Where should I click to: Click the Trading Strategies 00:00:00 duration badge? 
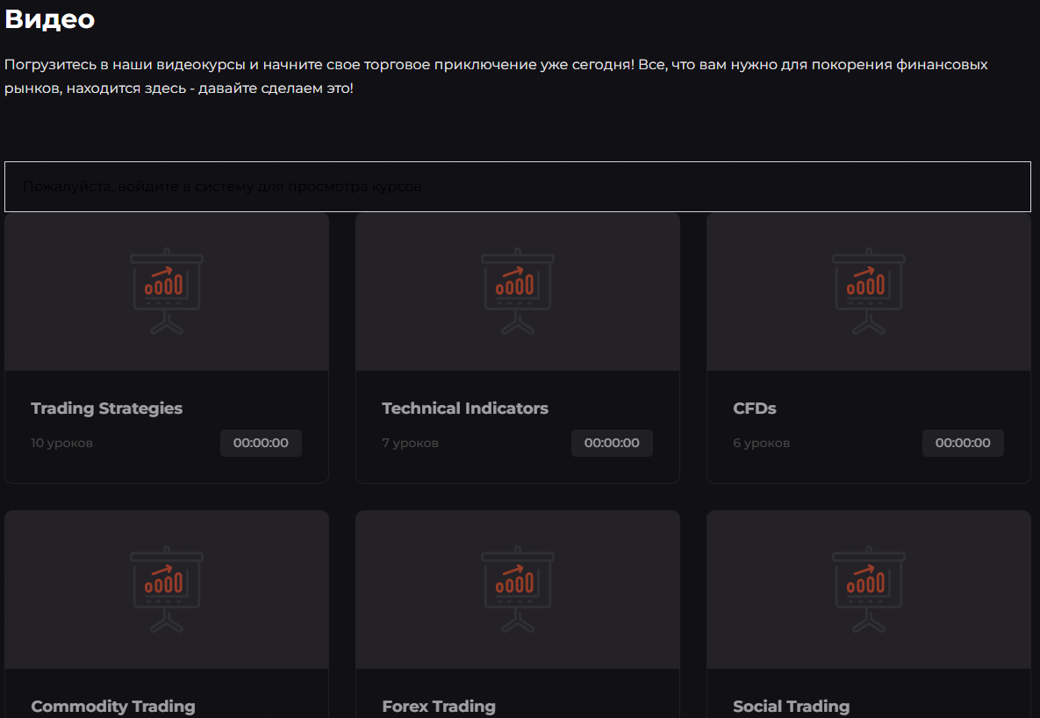click(x=261, y=443)
